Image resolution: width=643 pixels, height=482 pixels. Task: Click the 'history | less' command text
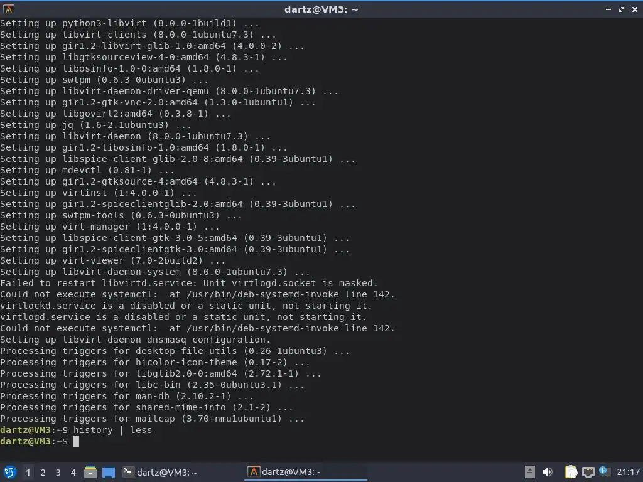tap(113, 430)
